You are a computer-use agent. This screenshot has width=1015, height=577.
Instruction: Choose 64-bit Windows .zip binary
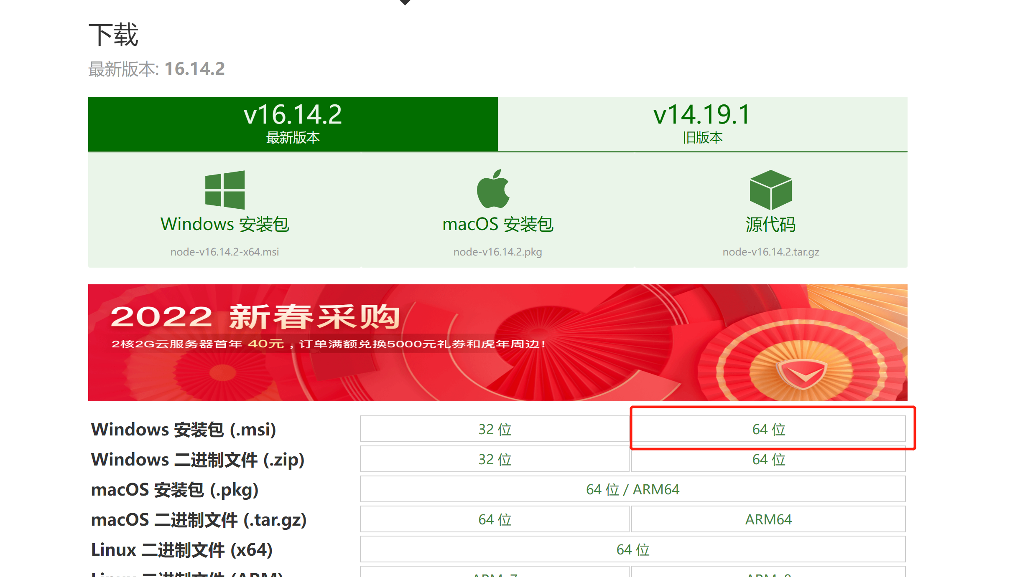click(x=768, y=459)
